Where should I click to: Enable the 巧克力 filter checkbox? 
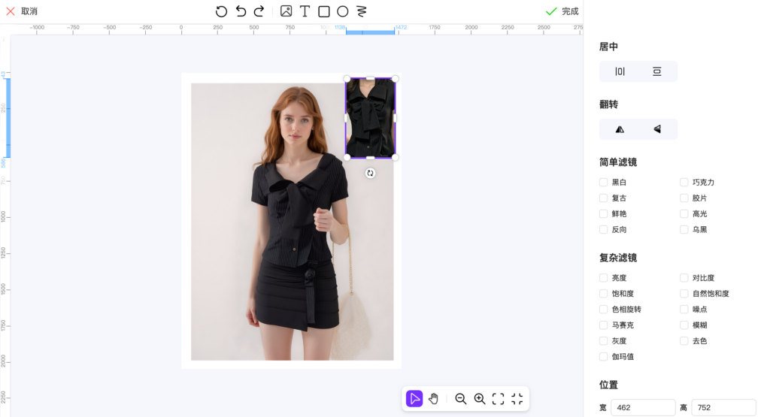684,183
